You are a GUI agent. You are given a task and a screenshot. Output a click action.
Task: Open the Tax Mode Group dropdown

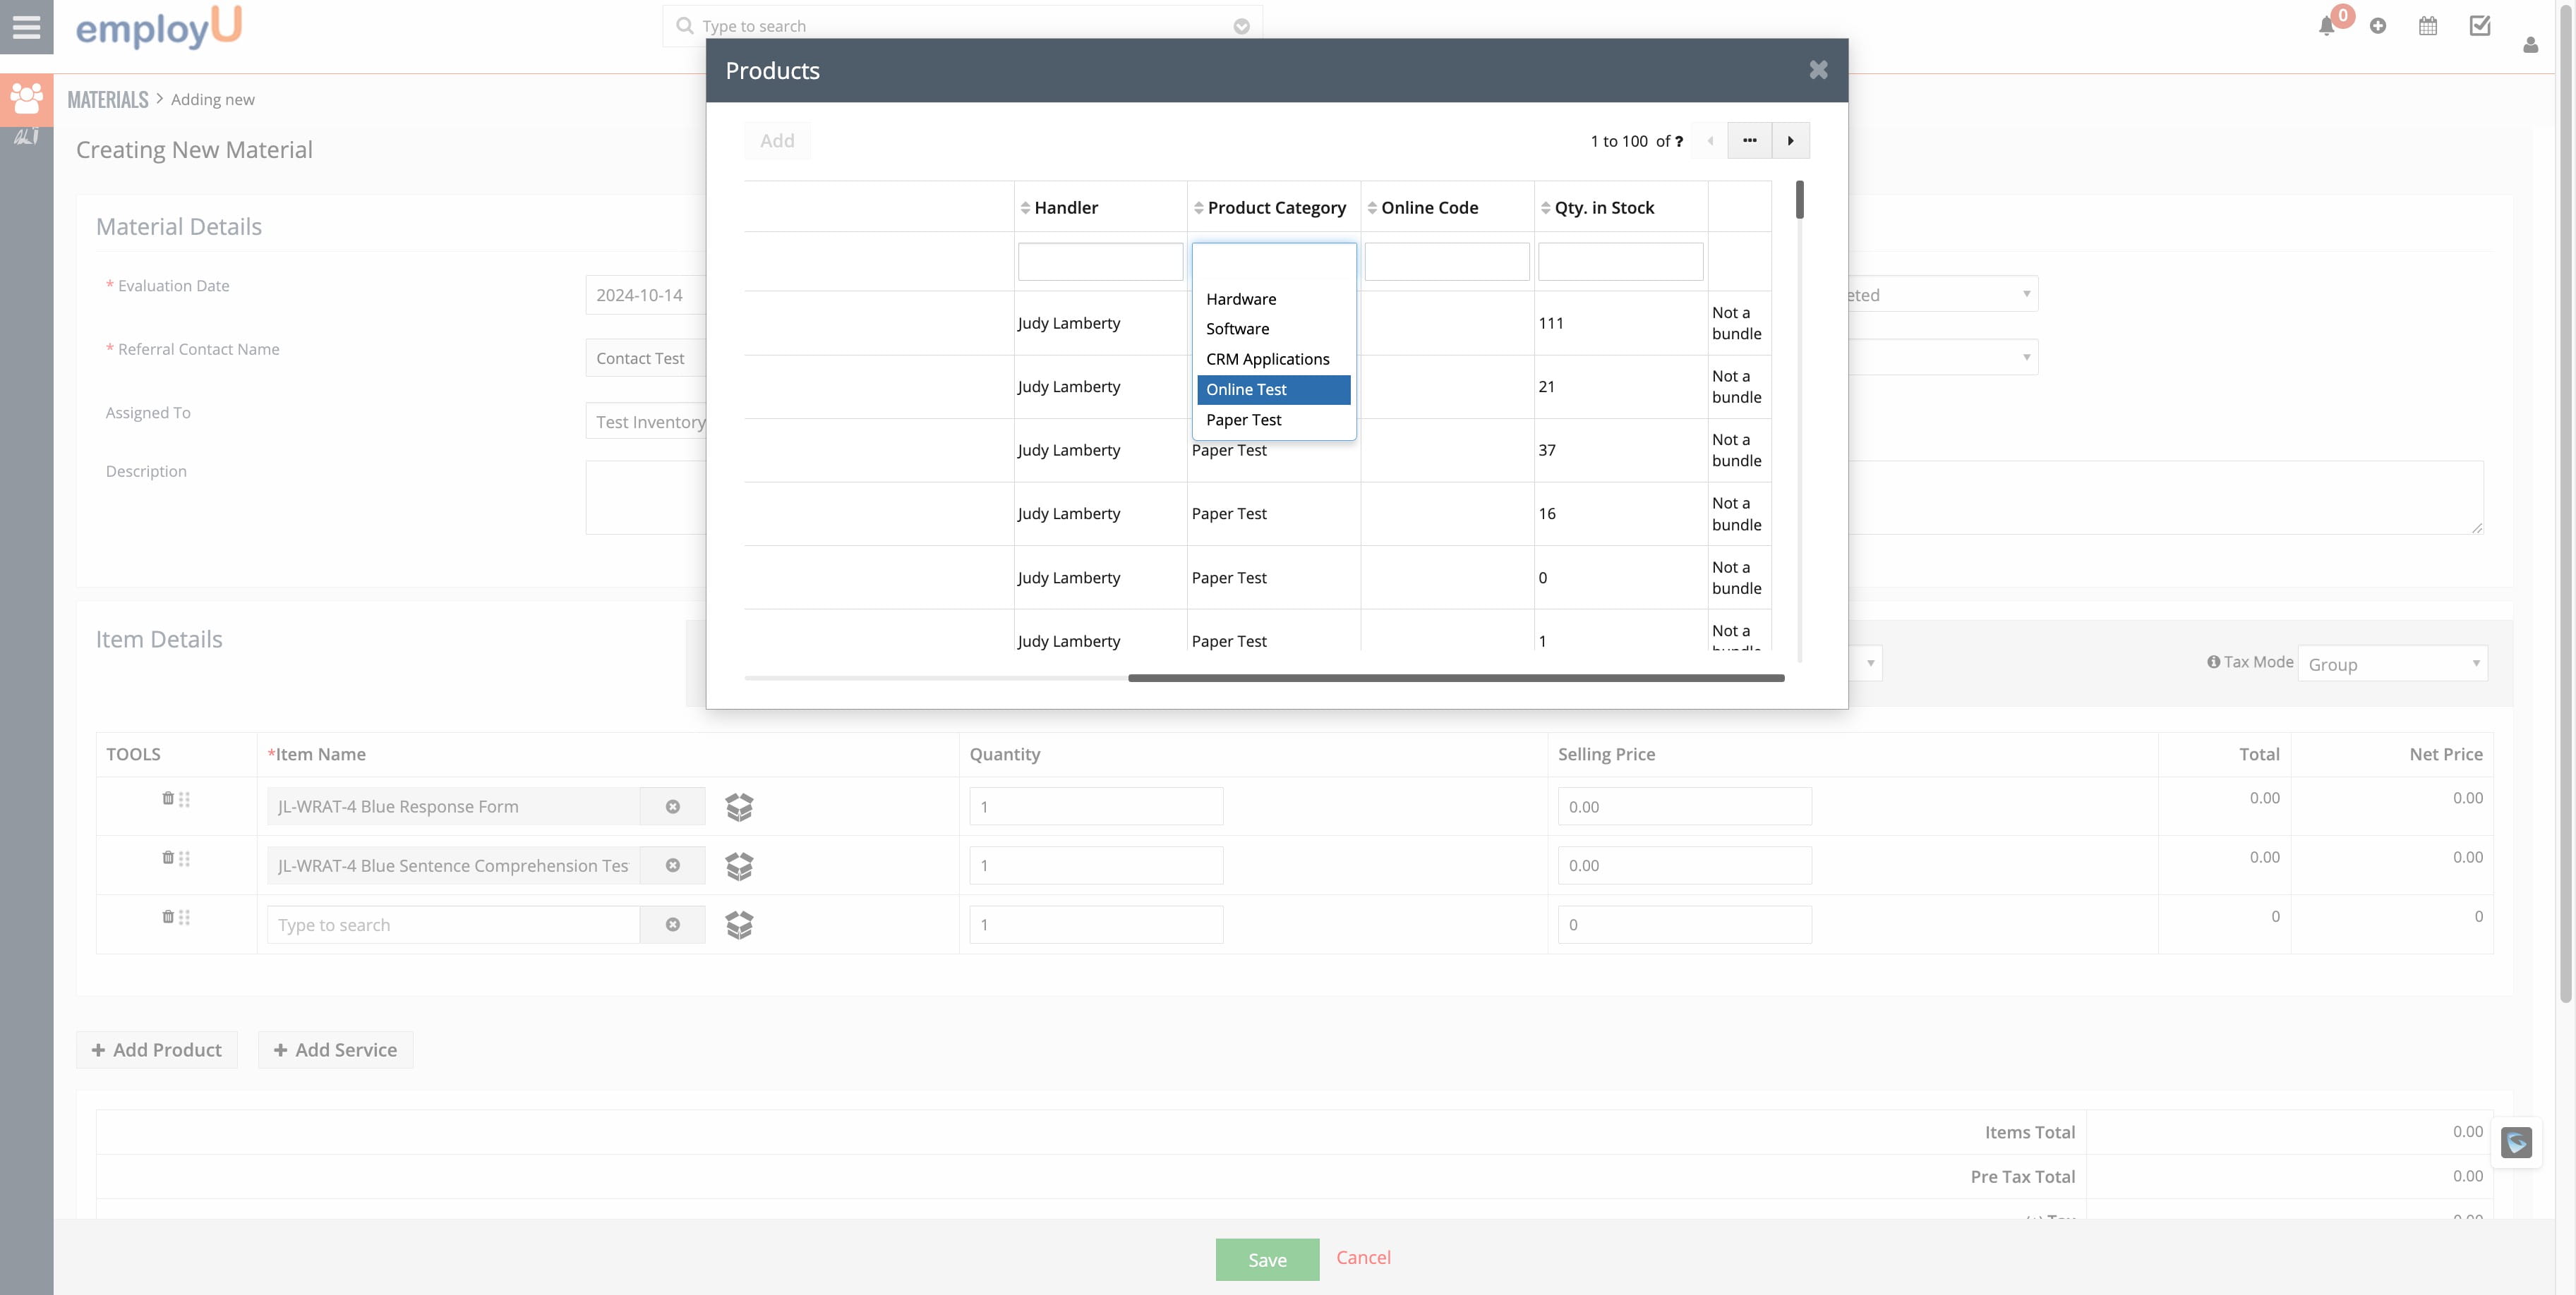(x=2392, y=664)
